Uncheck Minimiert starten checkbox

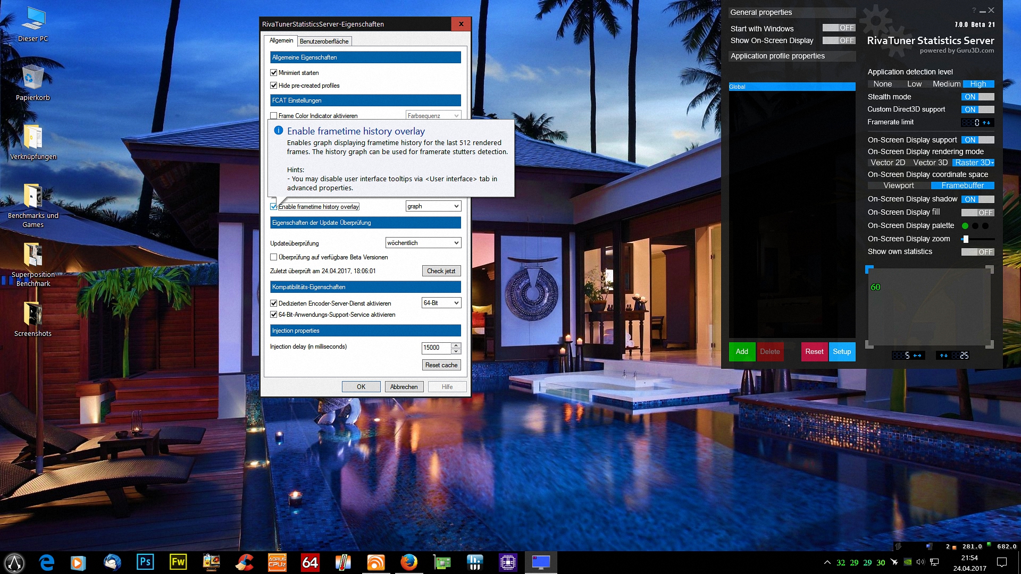pyautogui.click(x=274, y=73)
